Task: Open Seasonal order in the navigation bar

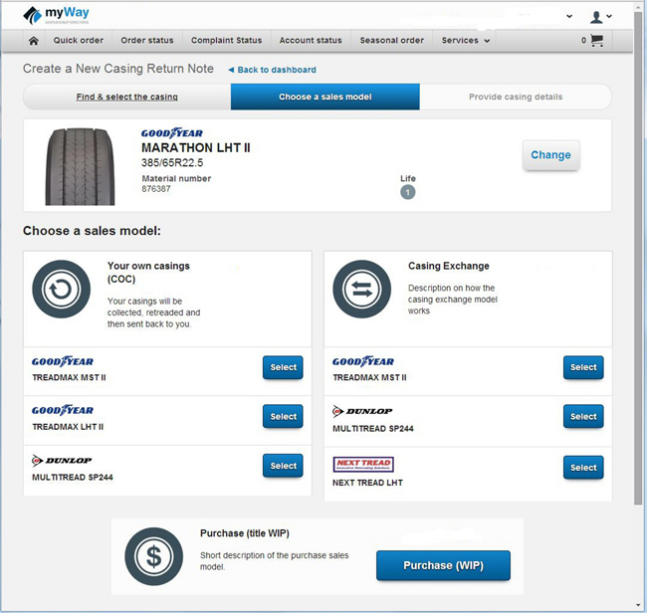Action: click(392, 41)
